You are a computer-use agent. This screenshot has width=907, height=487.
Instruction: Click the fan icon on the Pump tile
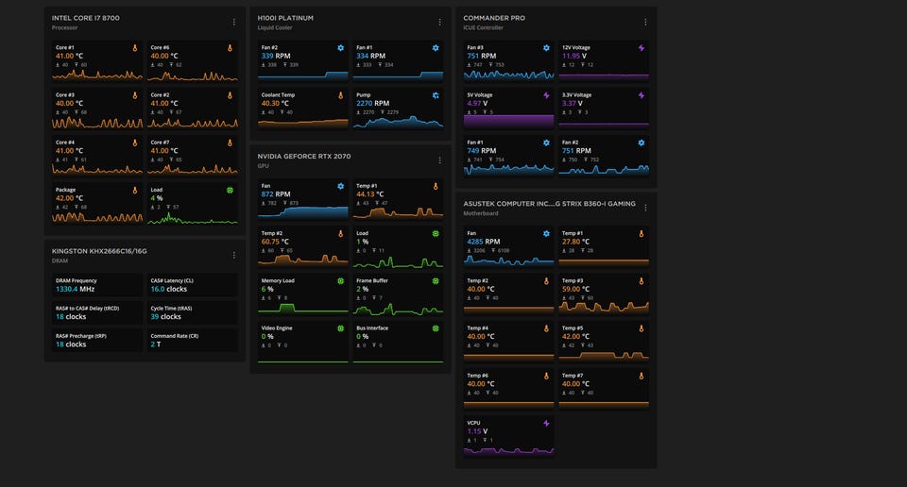coord(436,95)
